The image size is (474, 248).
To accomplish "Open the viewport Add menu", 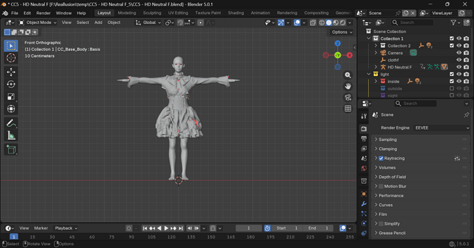I will pos(98,23).
